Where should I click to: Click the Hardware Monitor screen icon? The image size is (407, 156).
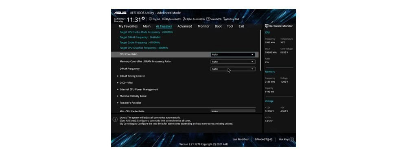pyautogui.click(x=267, y=26)
